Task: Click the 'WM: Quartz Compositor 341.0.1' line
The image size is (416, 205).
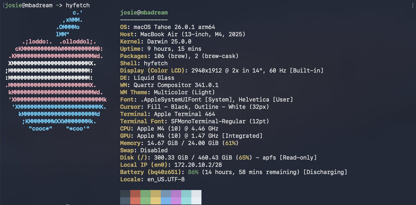Action: click(169, 85)
